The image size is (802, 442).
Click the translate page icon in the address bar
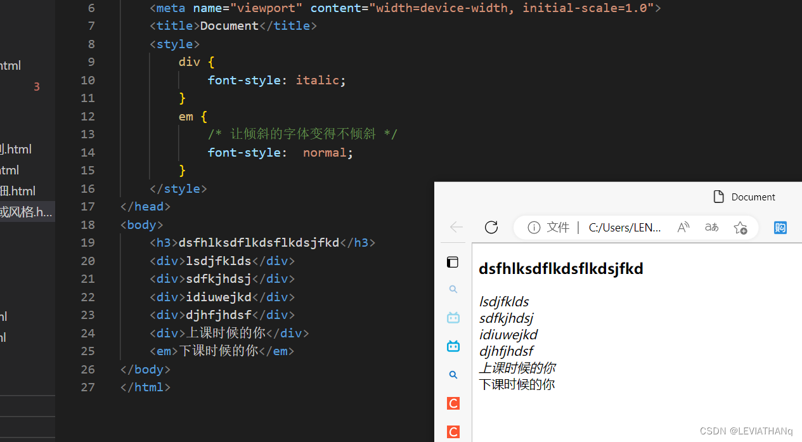pos(711,227)
